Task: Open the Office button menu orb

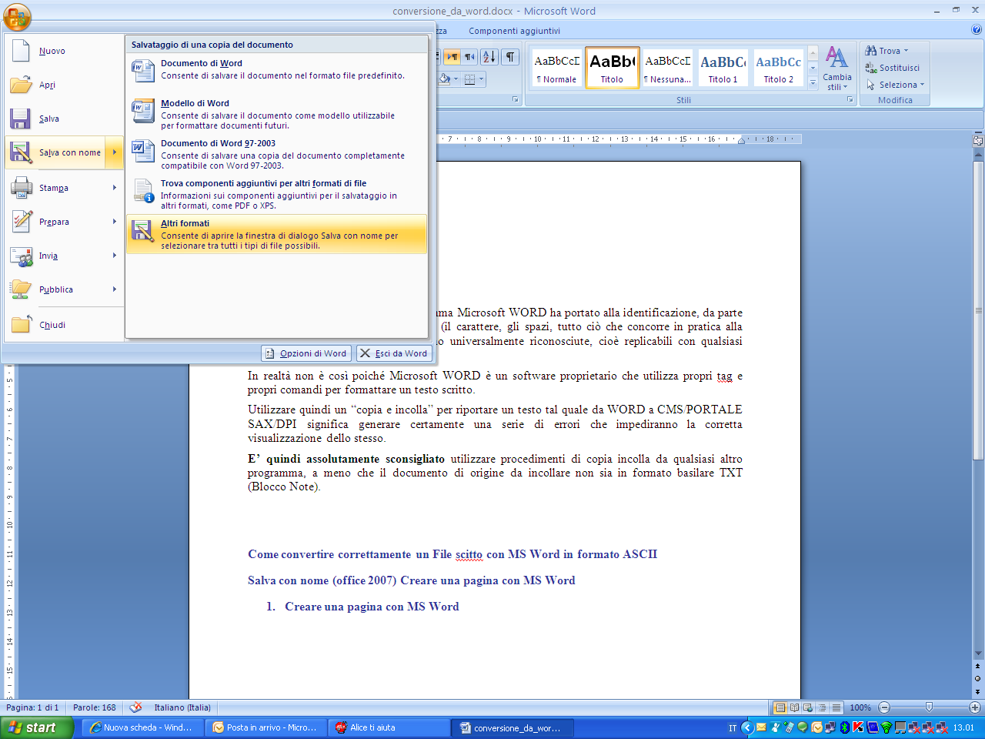Action: click(x=17, y=16)
